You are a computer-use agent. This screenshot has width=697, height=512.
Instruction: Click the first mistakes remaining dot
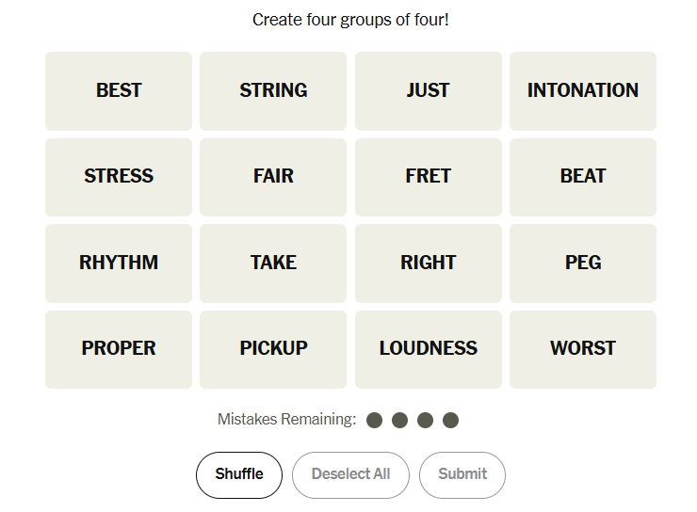374,420
